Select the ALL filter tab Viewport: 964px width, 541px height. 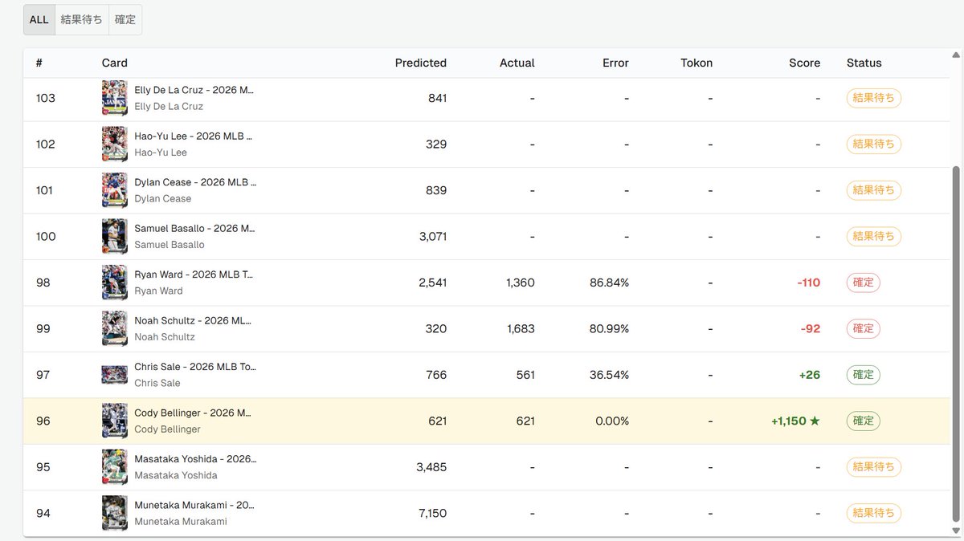pyautogui.click(x=39, y=20)
